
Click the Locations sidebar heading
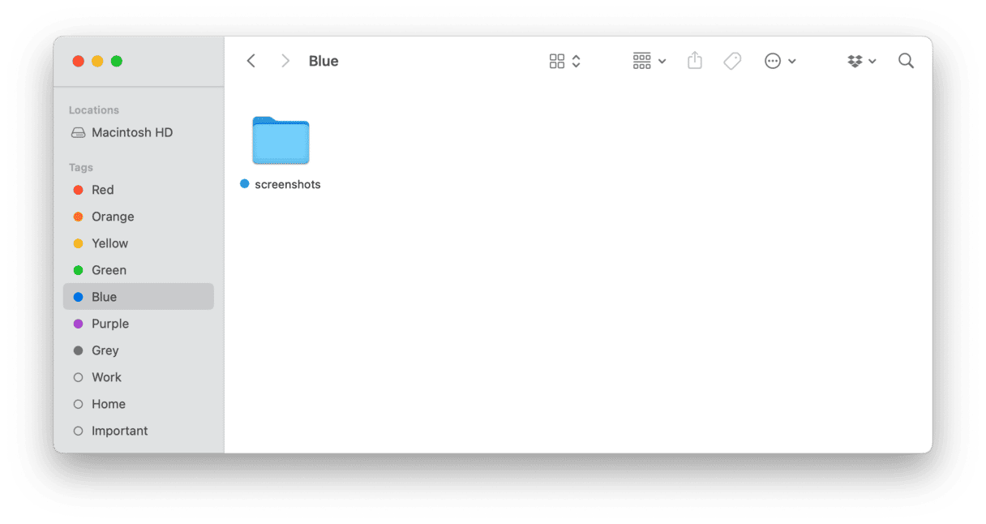94,110
